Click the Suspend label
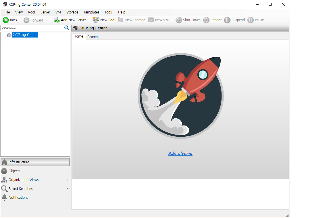The height and width of the screenshot is (218, 331). 238,20
